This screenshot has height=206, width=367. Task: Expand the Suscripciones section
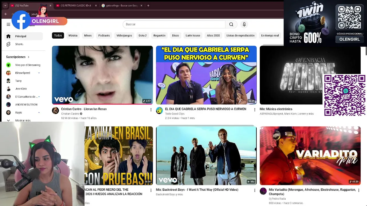pos(18,57)
